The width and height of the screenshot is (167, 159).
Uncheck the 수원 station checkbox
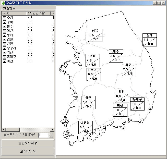(x=4, y=18)
